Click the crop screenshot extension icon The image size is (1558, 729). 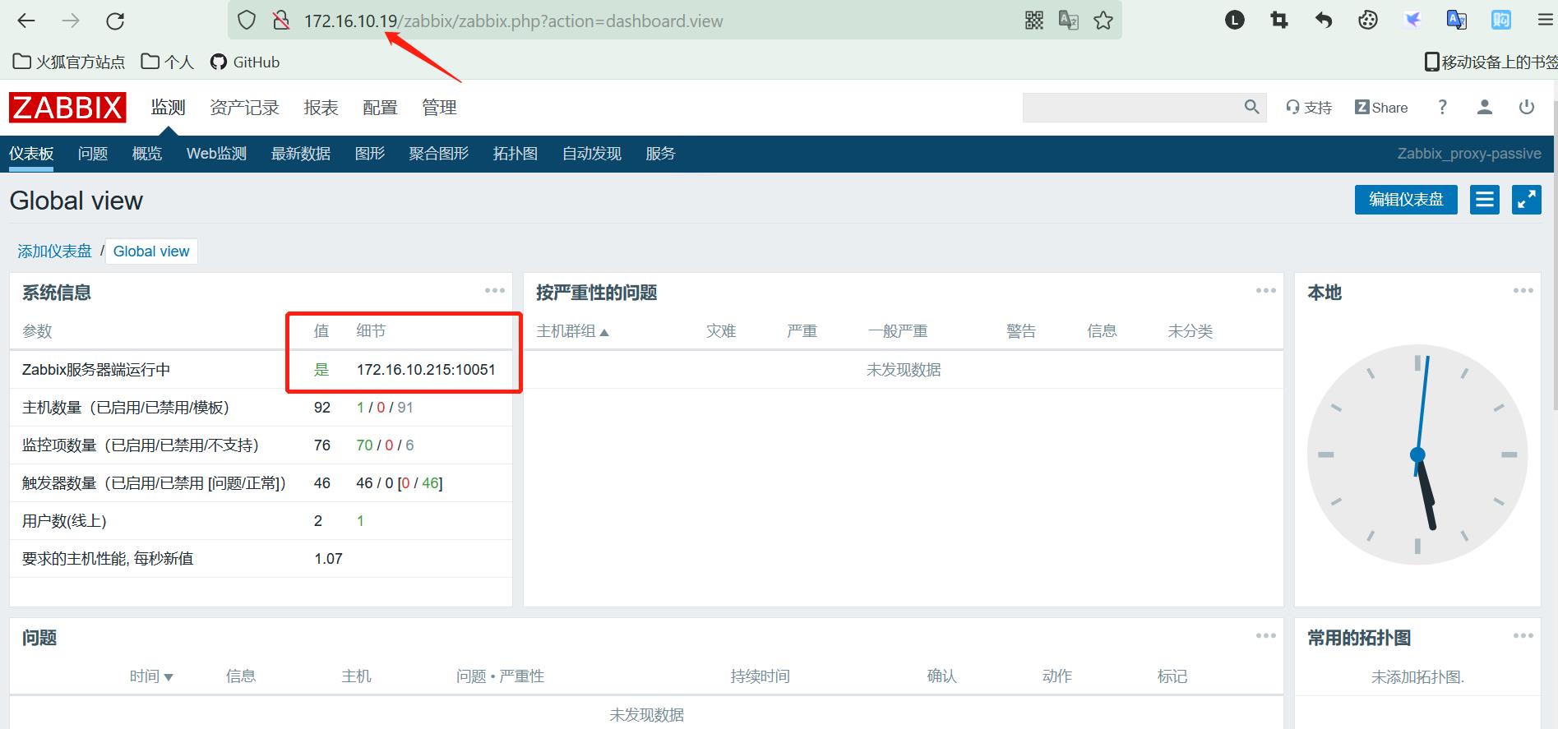(1279, 21)
